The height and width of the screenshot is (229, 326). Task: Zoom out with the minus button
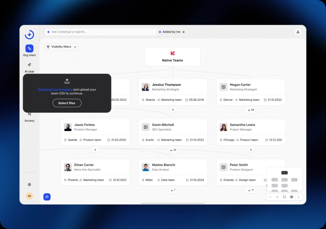[270, 197]
